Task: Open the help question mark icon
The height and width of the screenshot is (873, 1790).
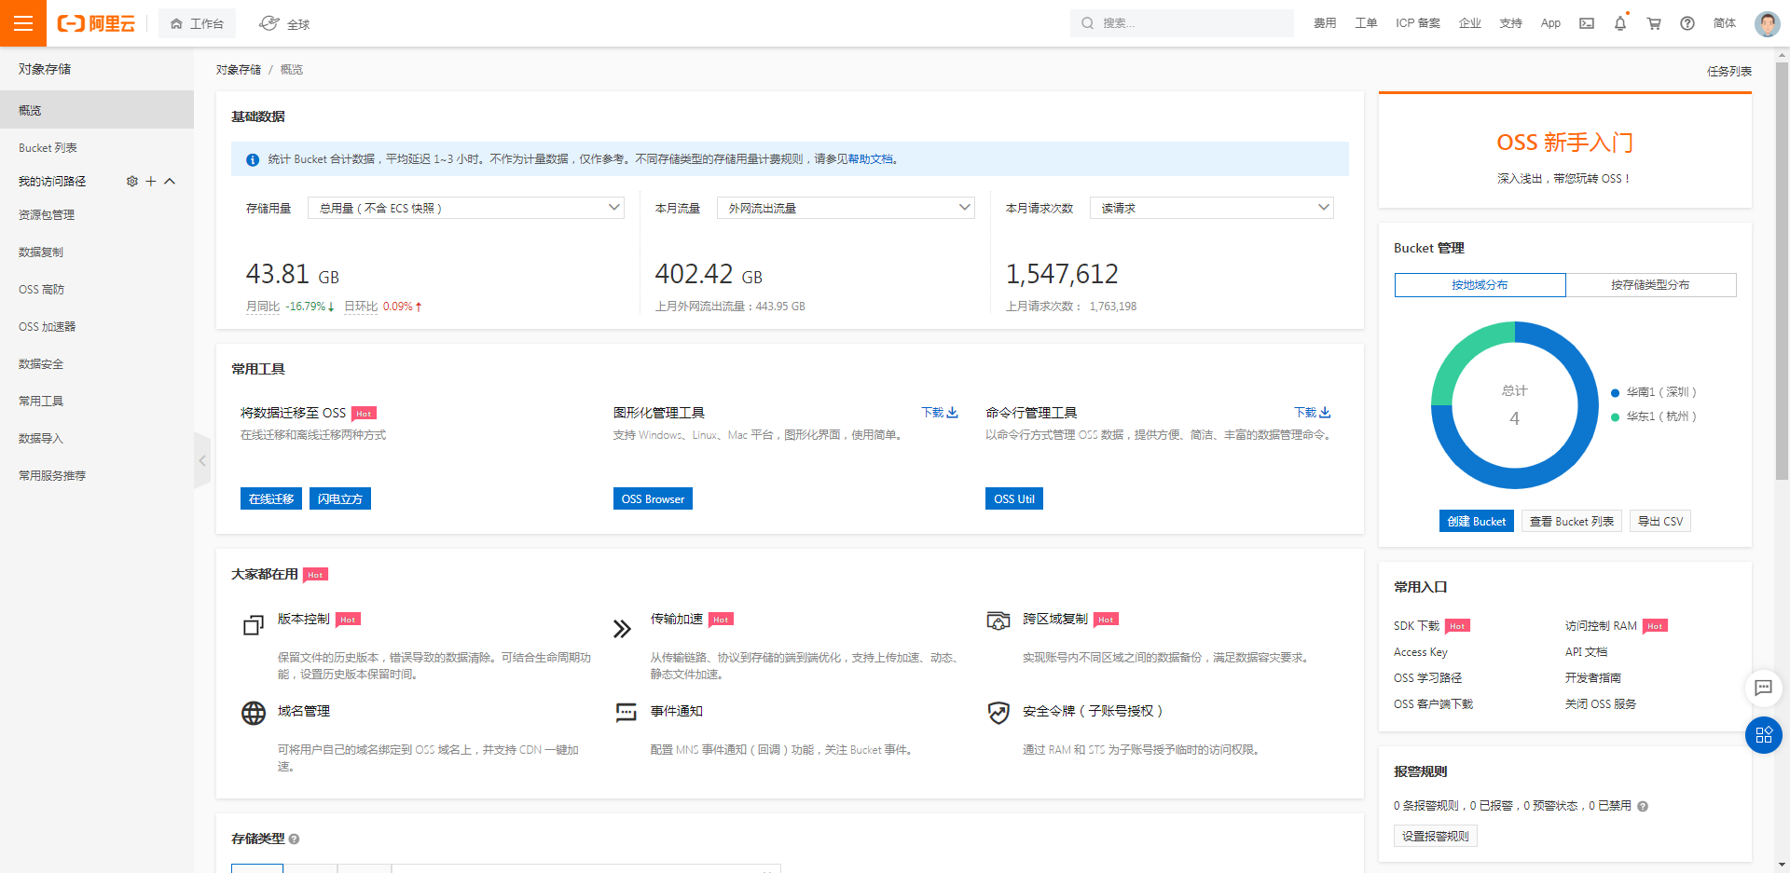Action: click(1687, 23)
